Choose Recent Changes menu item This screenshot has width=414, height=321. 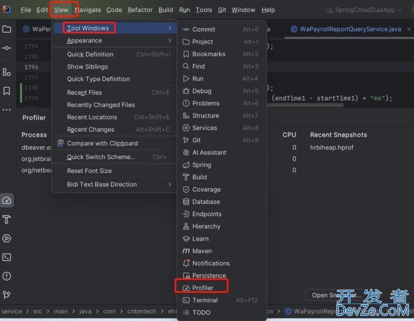(x=114, y=130)
